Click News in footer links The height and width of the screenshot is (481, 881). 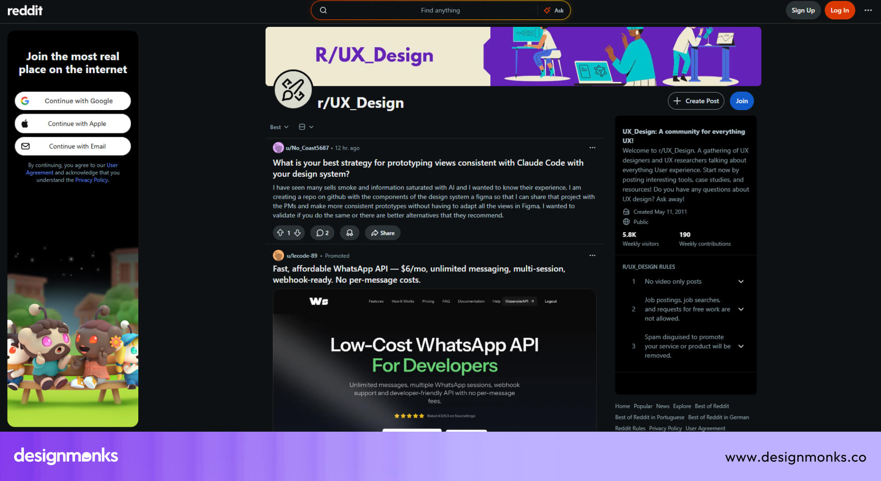click(x=663, y=406)
